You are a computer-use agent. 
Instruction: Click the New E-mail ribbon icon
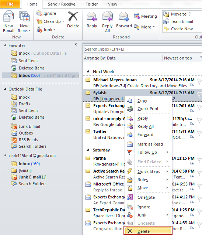click(8, 17)
